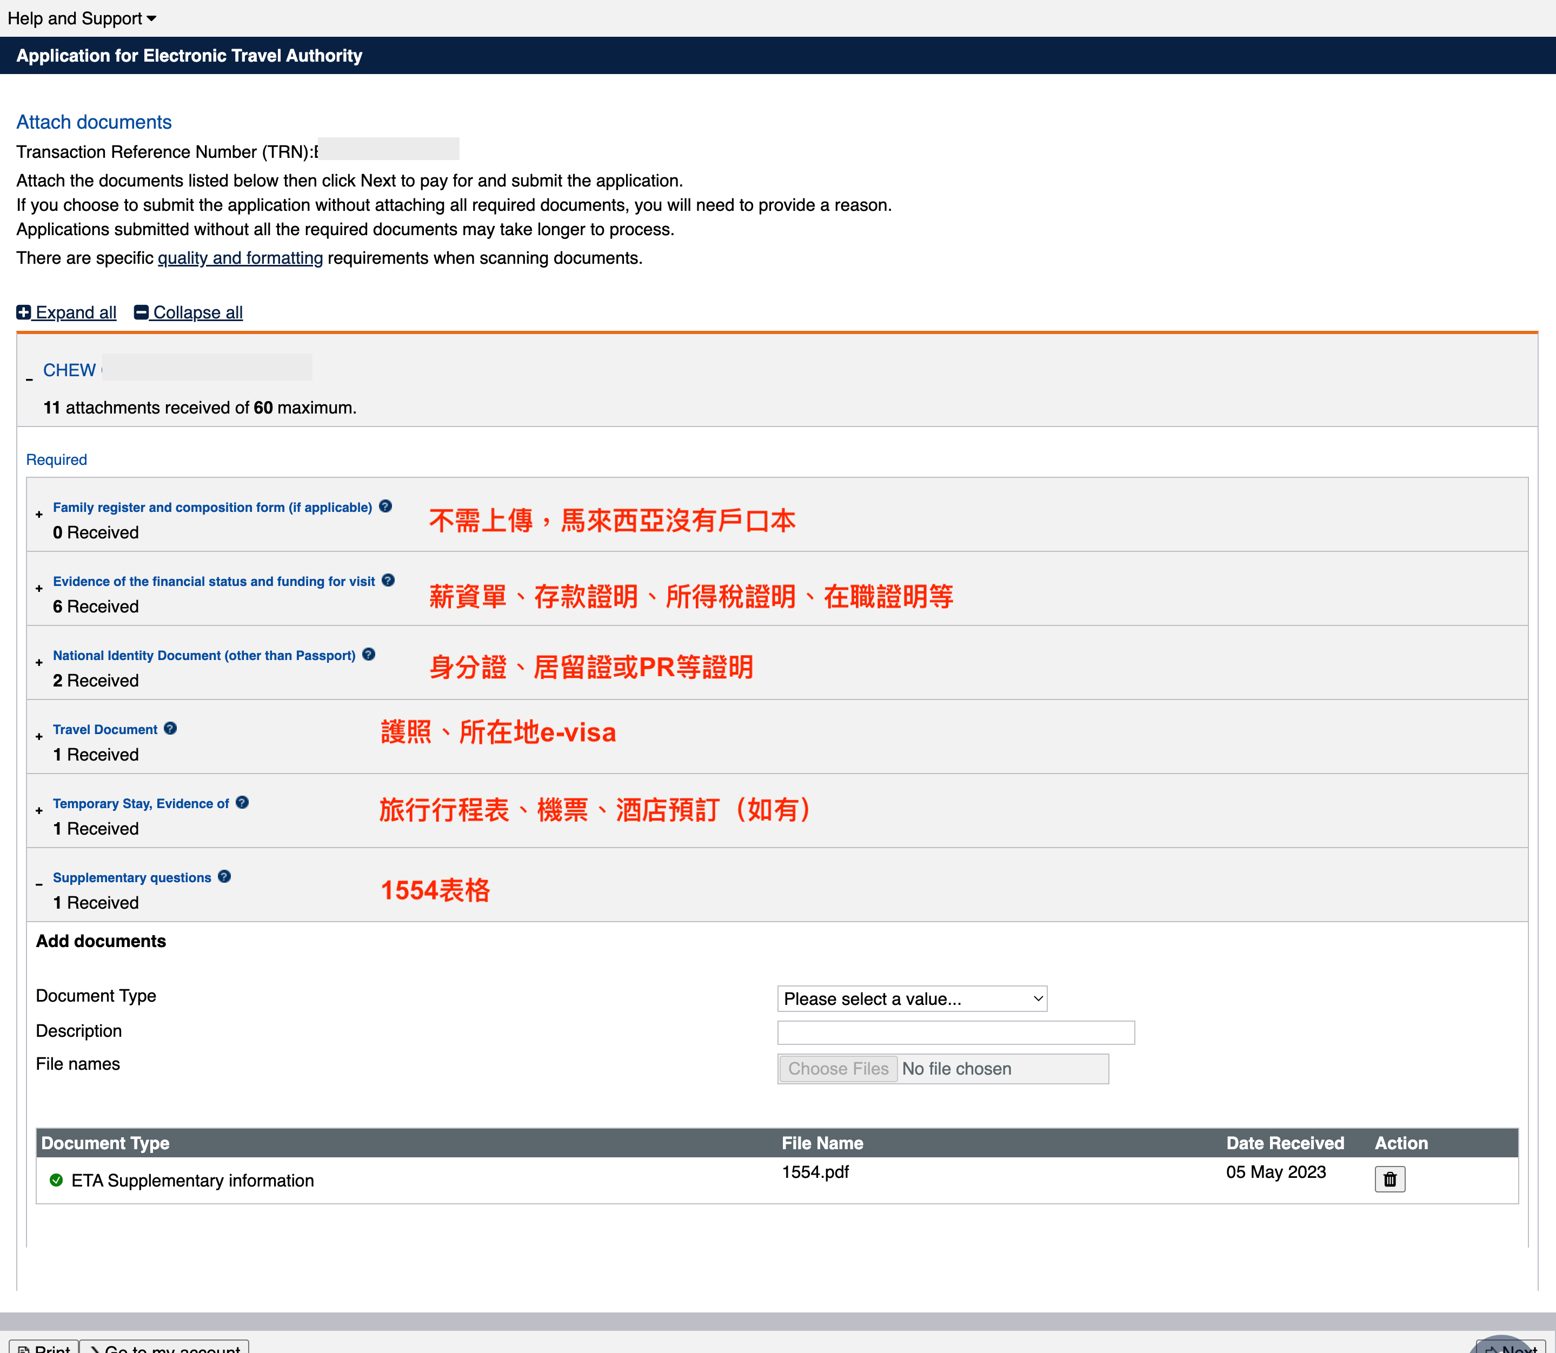
Task: Expand the Family register section
Action: pyautogui.click(x=39, y=515)
